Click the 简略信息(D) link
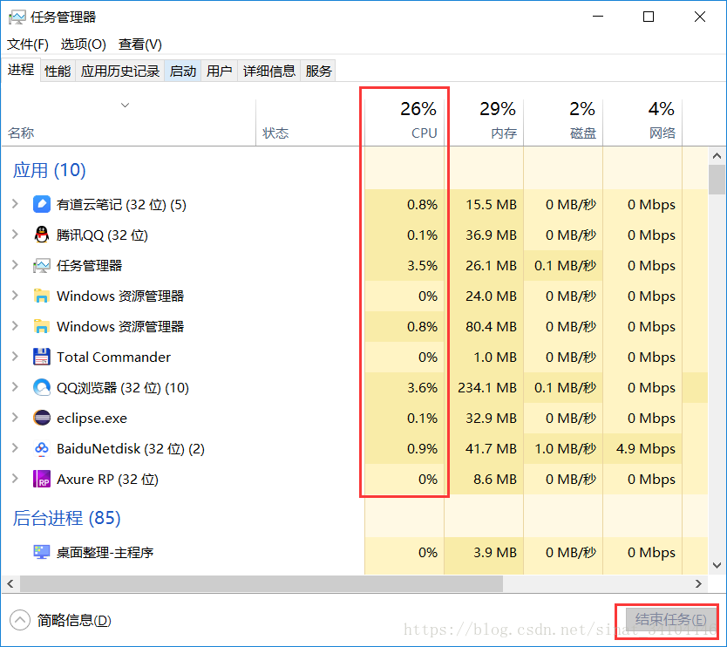Viewport: 727px width, 647px height. tap(74, 620)
